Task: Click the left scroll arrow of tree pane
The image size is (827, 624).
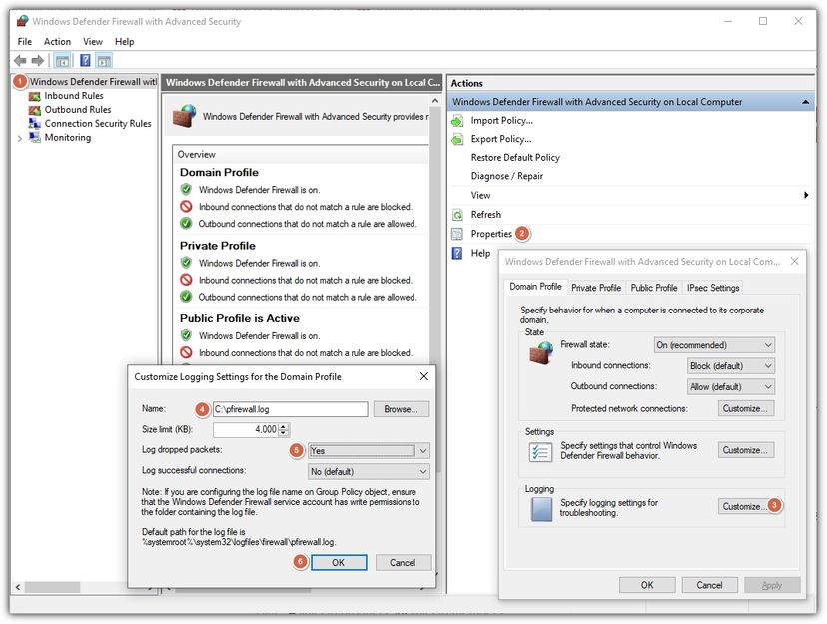Action: (x=18, y=587)
